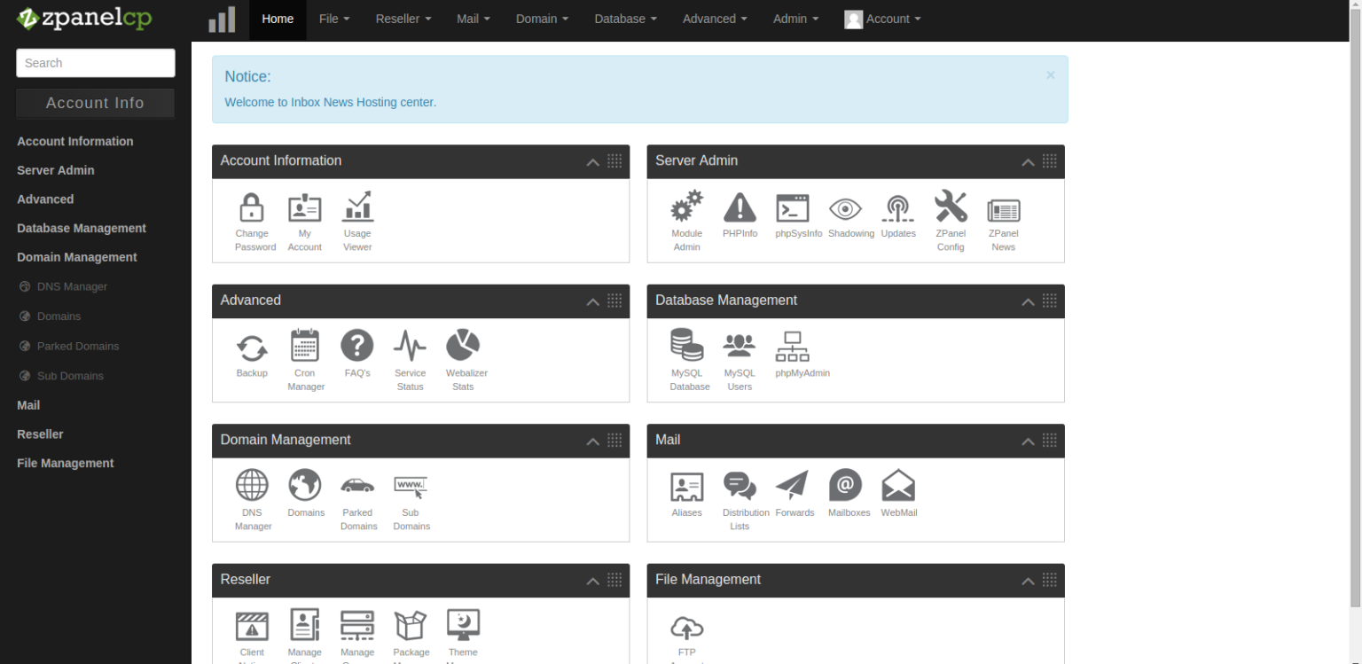
Task: Click inside the Search field
Action: [95, 63]
